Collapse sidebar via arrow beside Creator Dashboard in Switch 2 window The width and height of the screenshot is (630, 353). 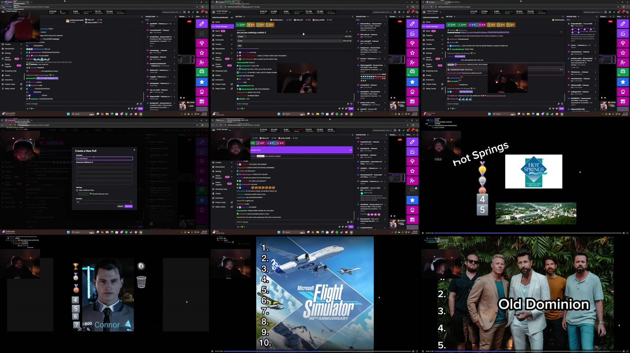point(232,17)
